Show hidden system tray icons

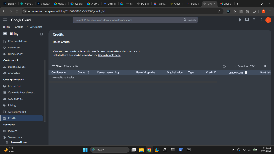tap(233, 150)
